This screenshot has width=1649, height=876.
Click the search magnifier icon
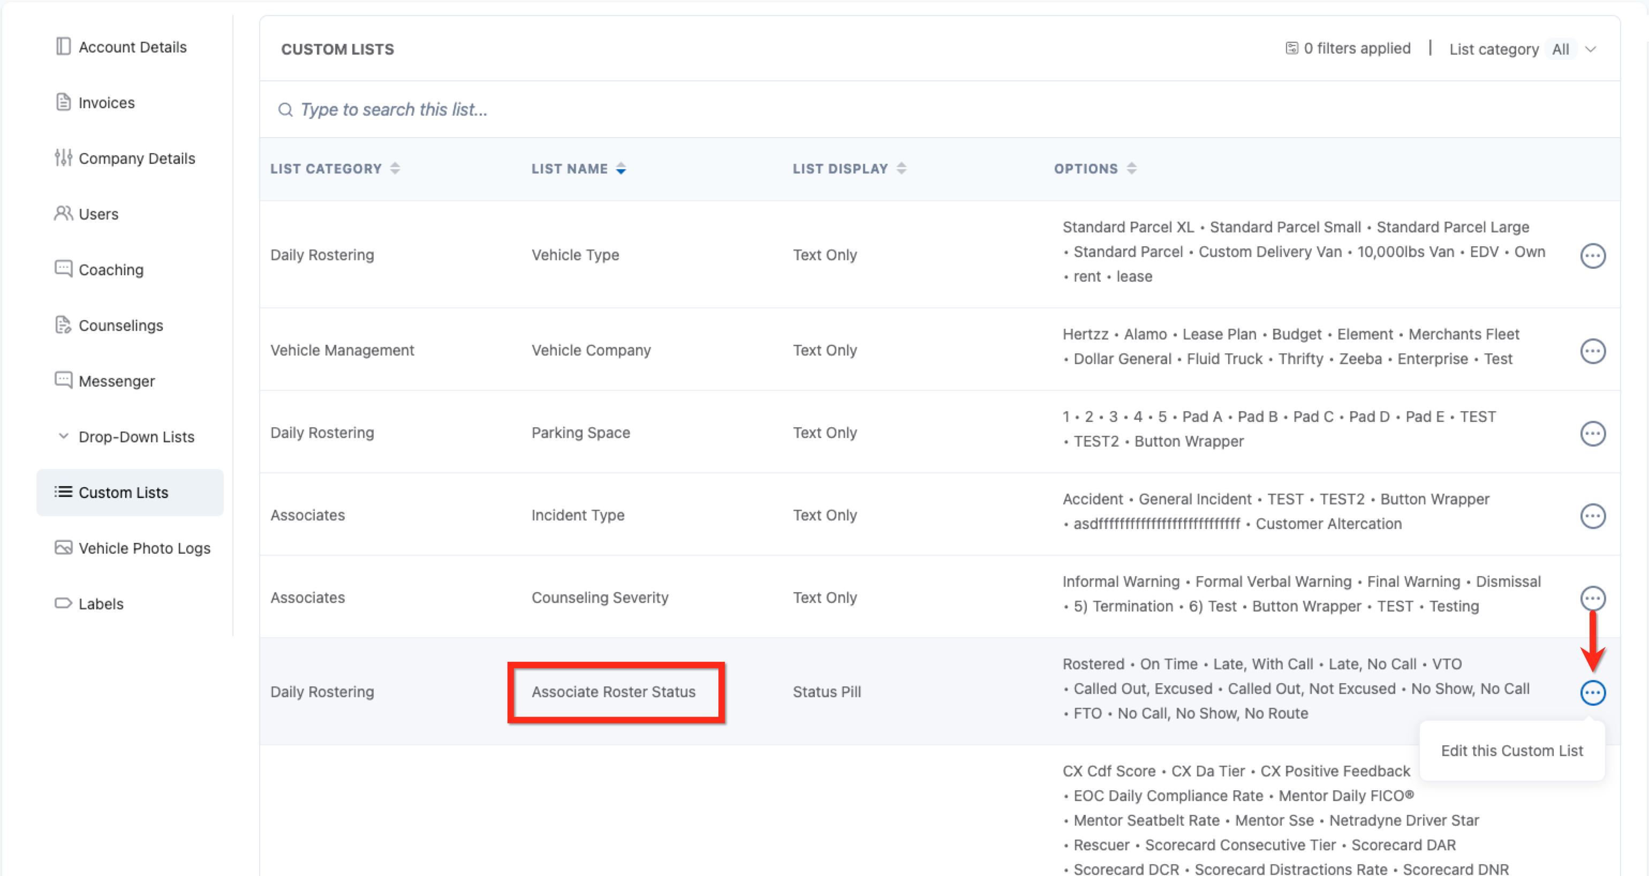coord(285,110)
